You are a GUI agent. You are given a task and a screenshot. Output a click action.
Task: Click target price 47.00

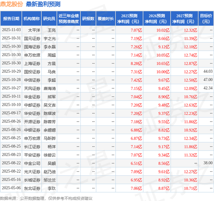click(x=208, y=80)
